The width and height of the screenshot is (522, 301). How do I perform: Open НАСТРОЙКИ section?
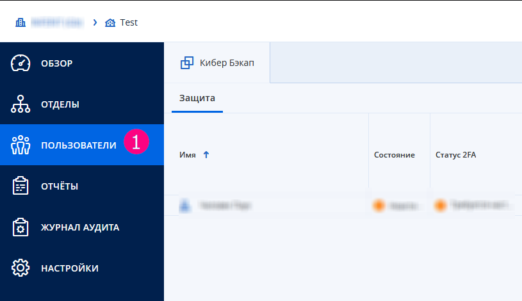82,268
